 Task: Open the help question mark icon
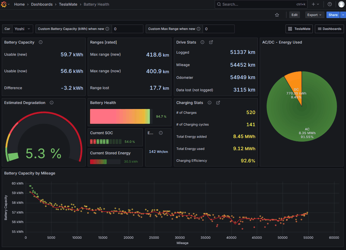click(330, 4)
